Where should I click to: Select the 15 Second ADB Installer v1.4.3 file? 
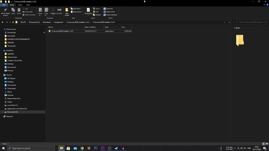pyautogui.click(x=90, y=31)
